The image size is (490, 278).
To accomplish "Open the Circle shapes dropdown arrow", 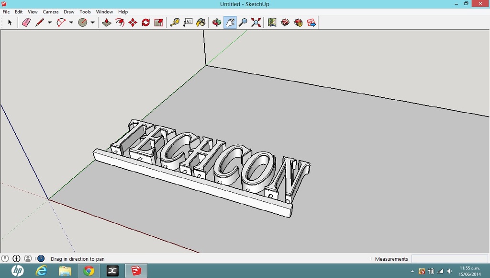I will click(92, 23).
